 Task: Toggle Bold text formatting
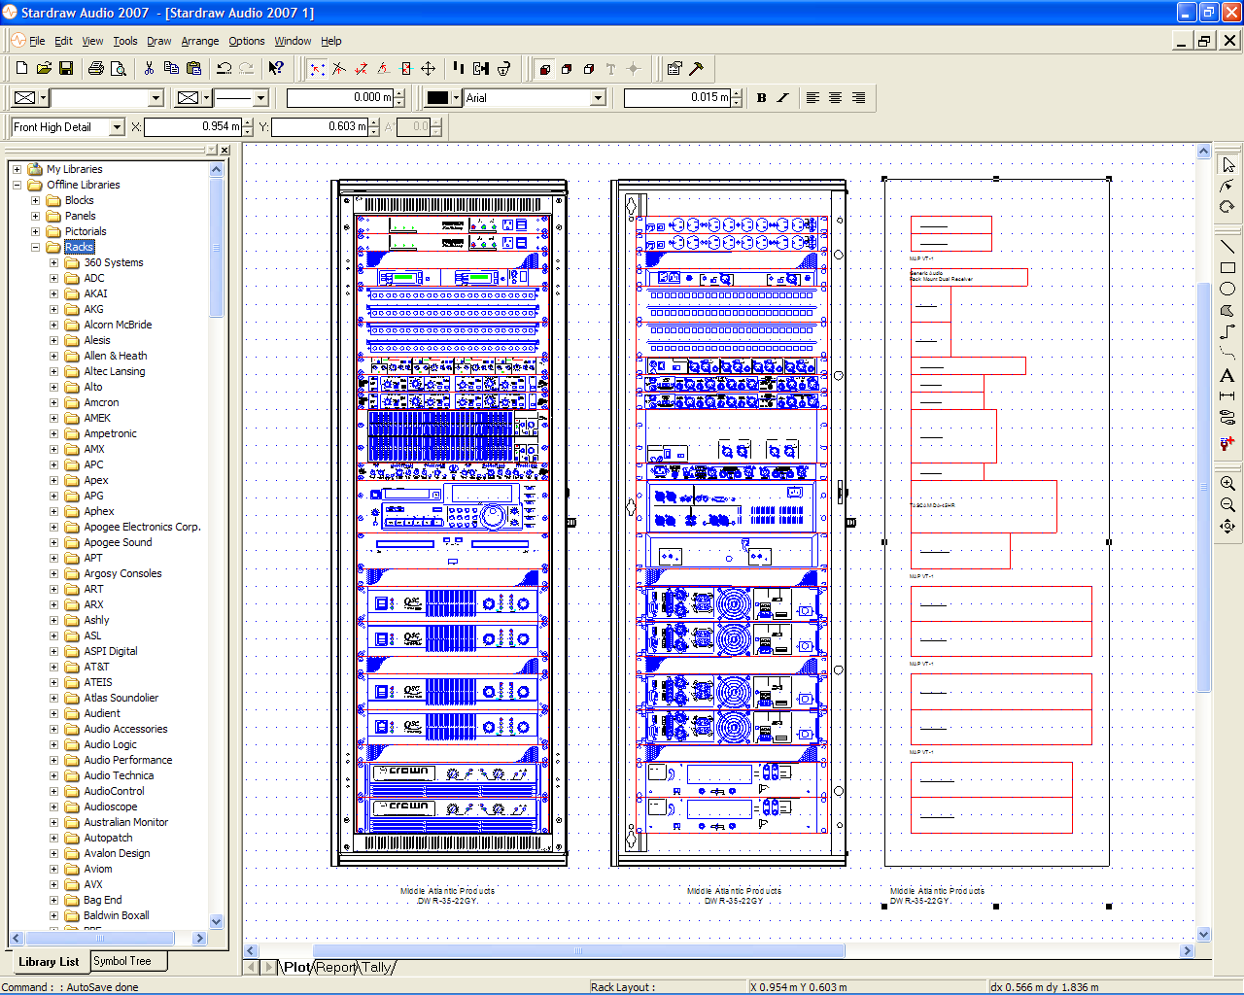point(761,97)
